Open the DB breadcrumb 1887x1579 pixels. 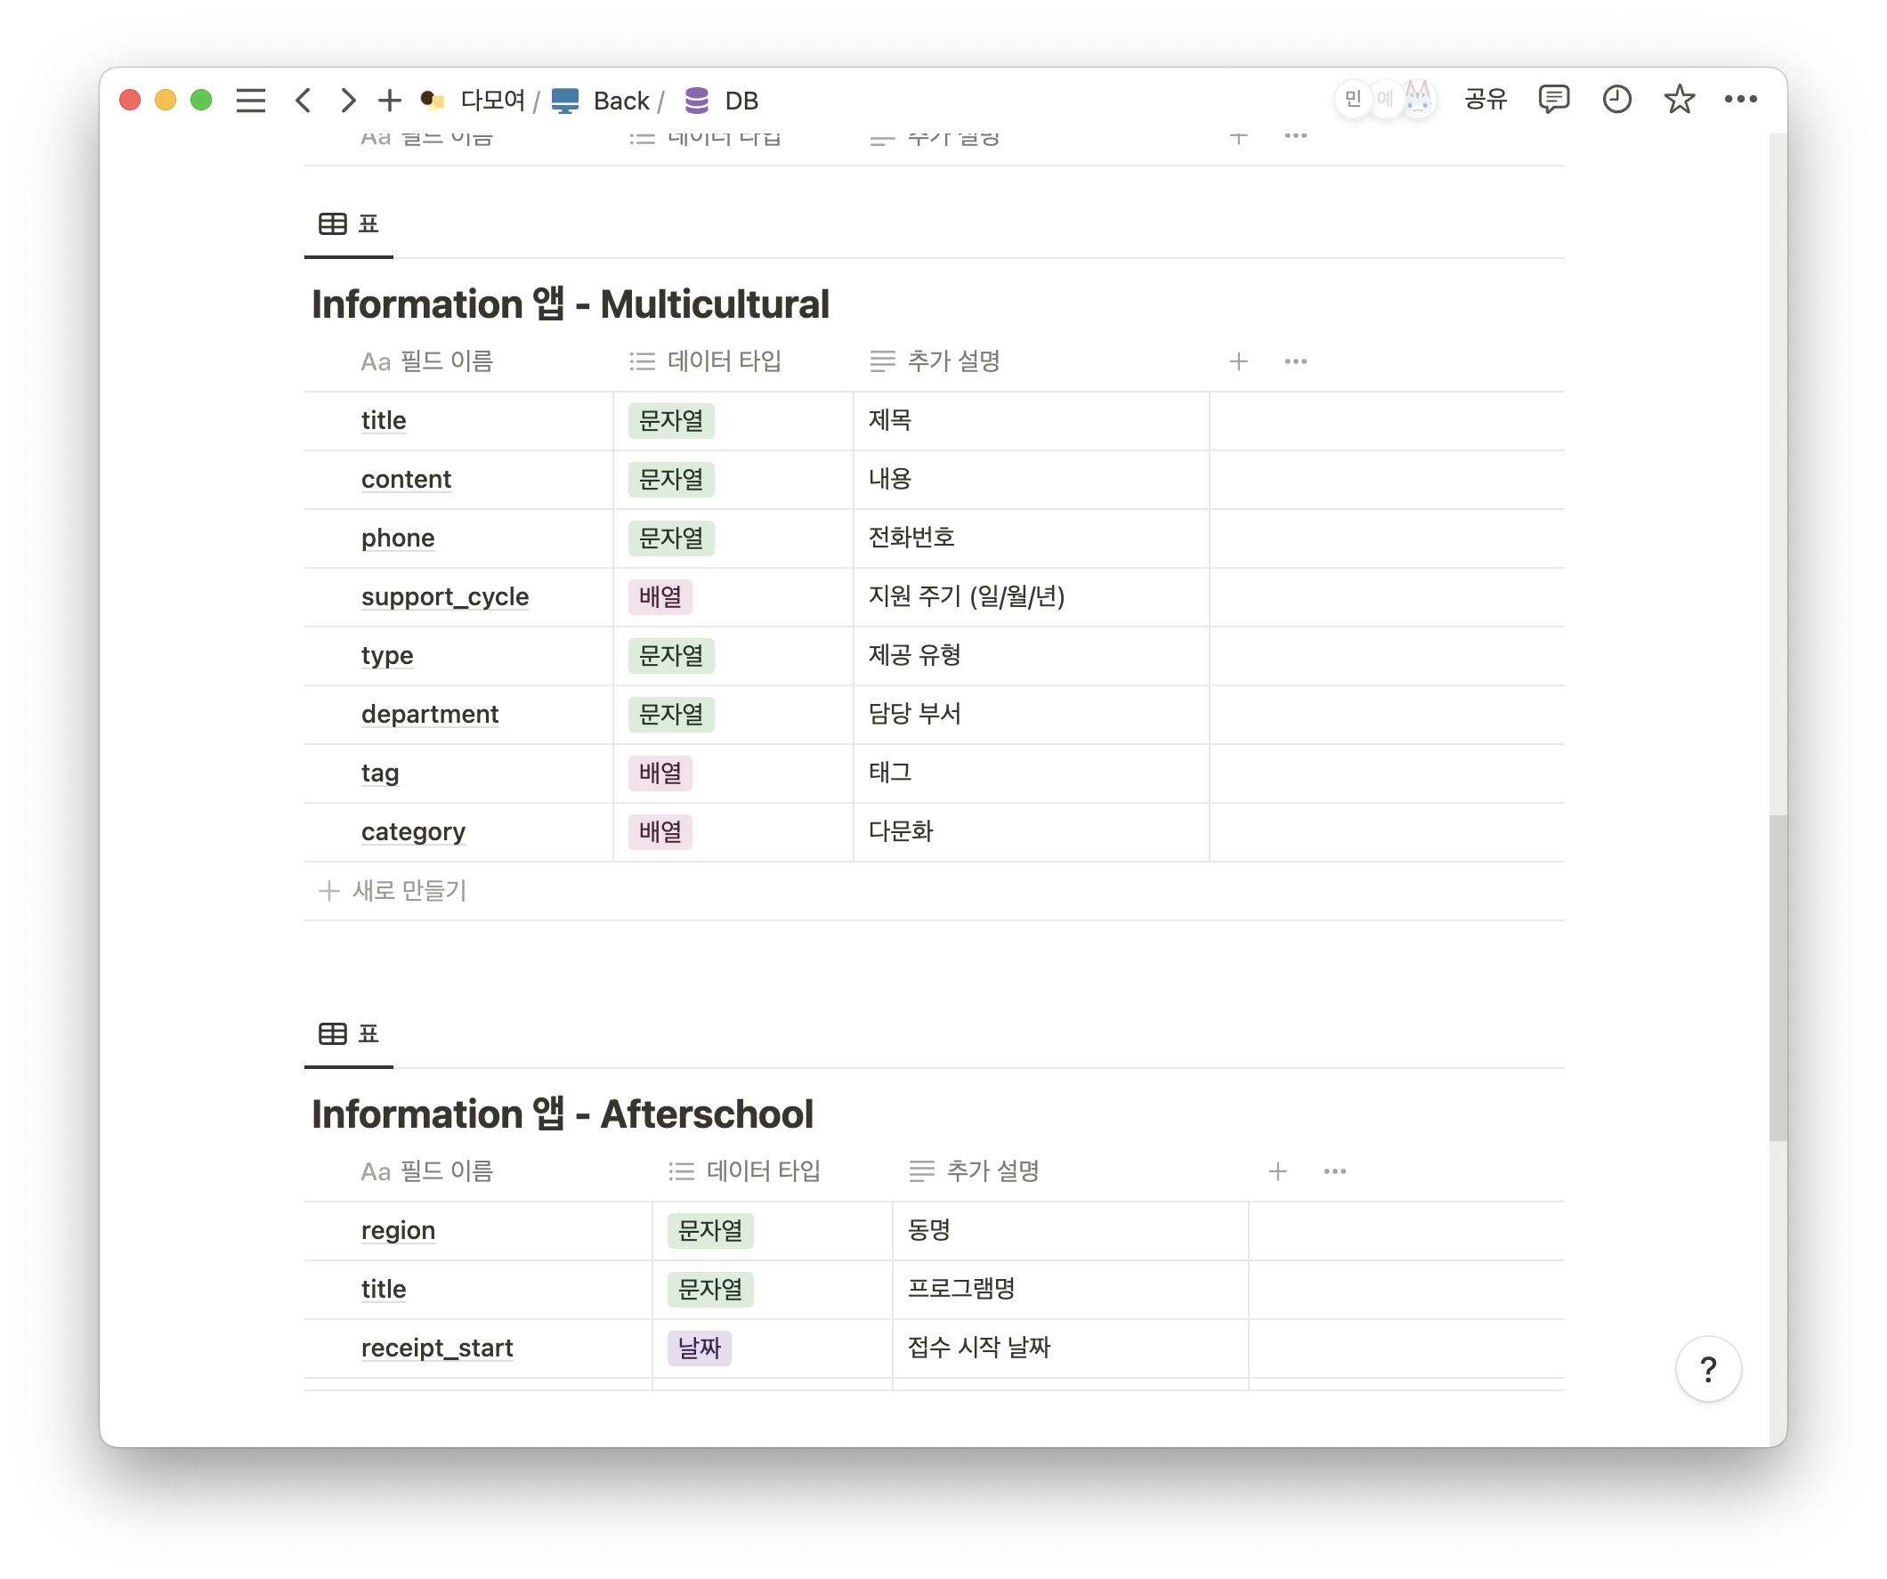pyautogui.click(x=721, y=100)
